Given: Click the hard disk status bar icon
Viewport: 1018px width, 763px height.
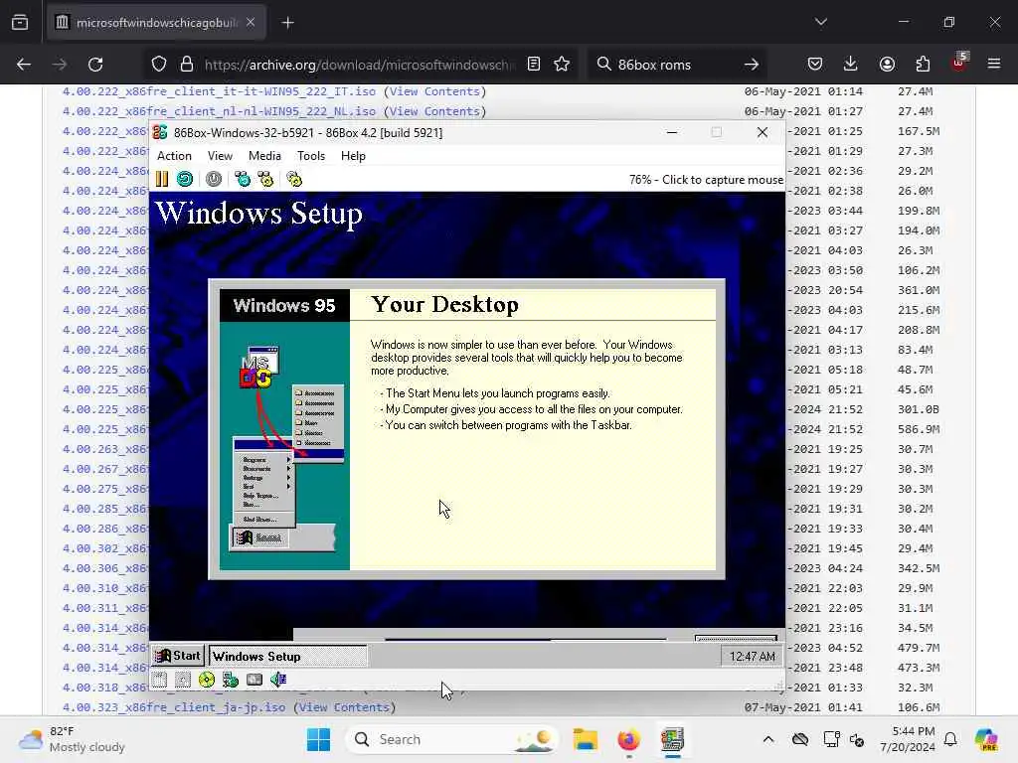Looking at the screenshot, I should click(254, 680).
